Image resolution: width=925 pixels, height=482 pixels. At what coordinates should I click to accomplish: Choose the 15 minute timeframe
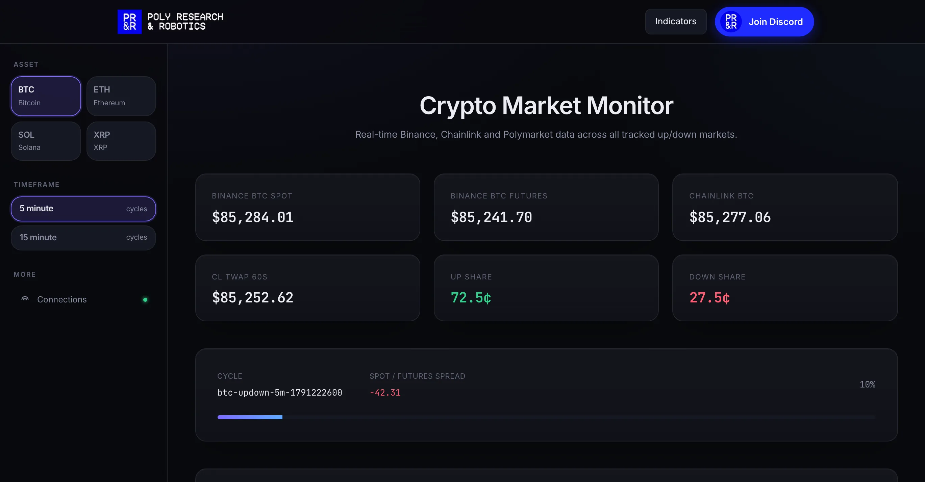[x=83, y=237]
